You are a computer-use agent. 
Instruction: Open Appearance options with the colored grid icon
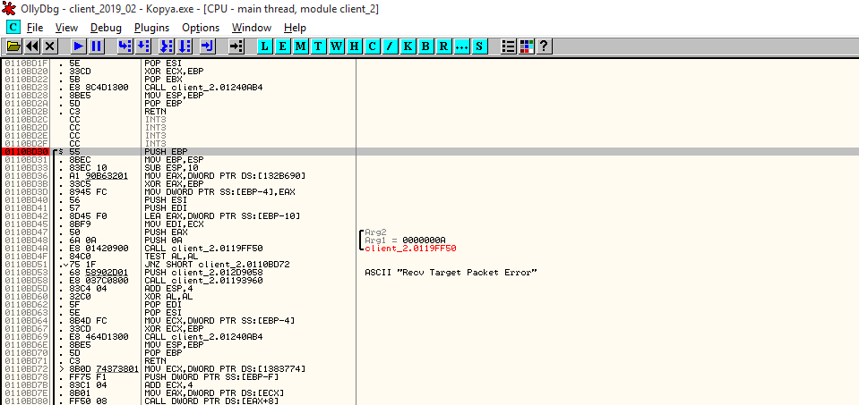coord(527,46)
